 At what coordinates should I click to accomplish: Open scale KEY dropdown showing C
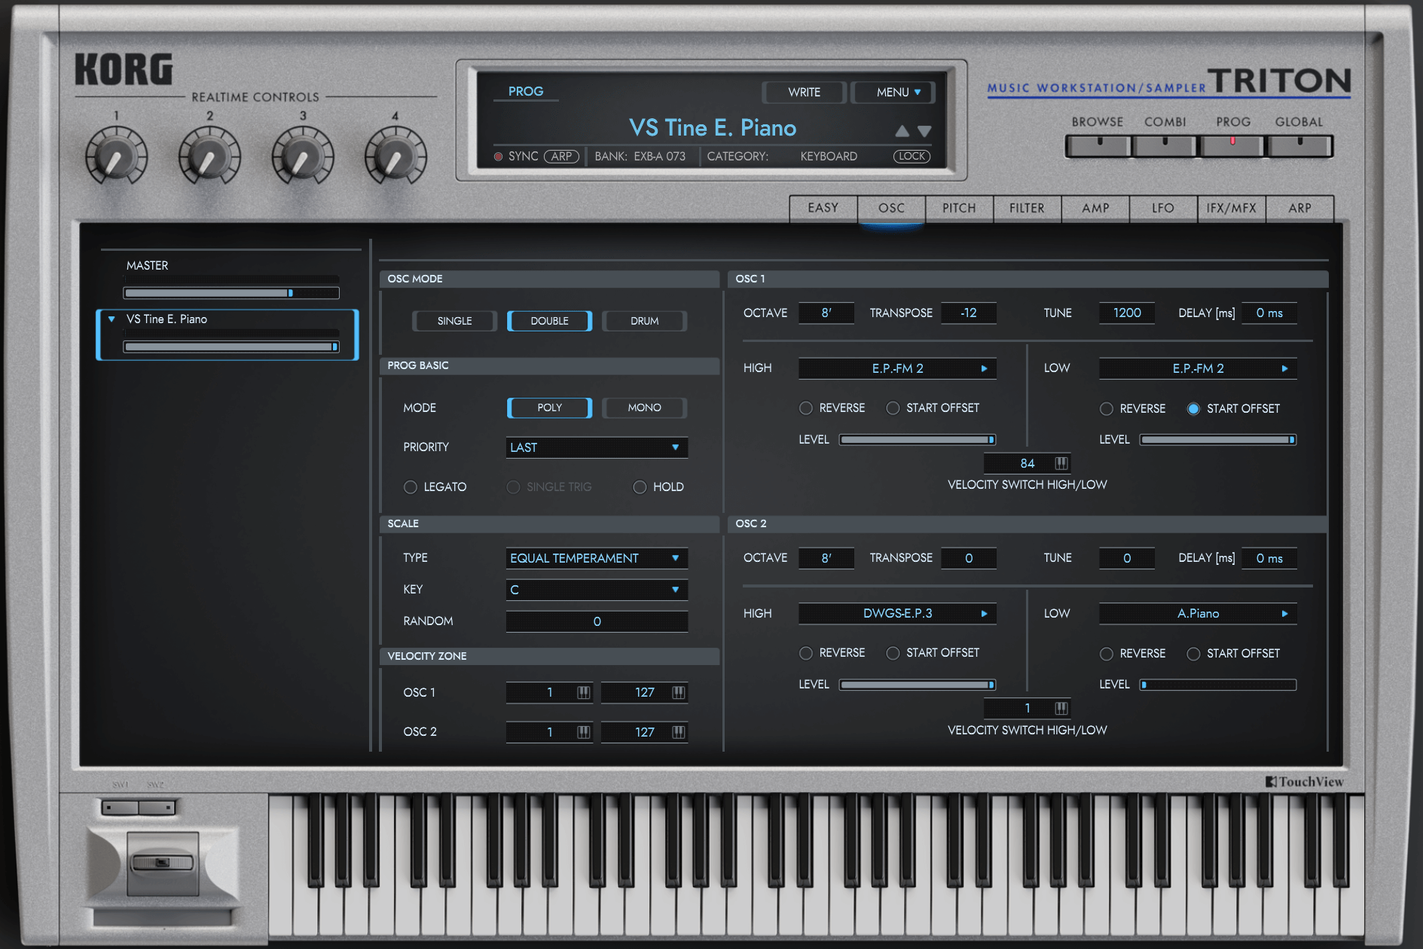coord(597,590)
